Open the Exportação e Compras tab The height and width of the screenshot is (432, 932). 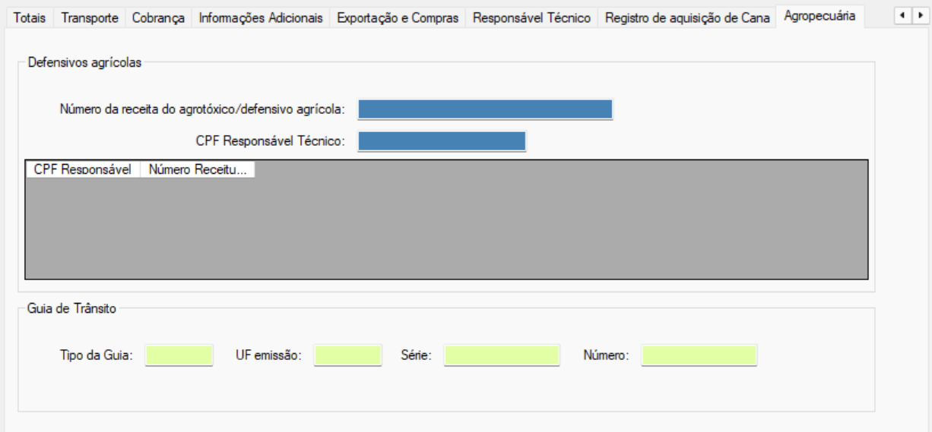pos(398,18)
